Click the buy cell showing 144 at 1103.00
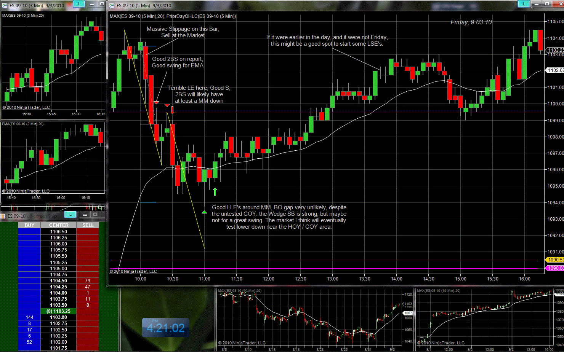This screenshot has height=352, width=564. coord(29,317)
